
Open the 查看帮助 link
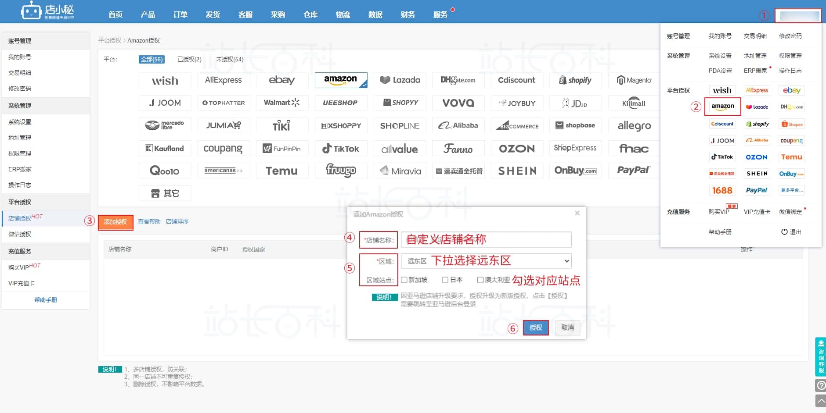pyautogui.click(x=149, y=222)
